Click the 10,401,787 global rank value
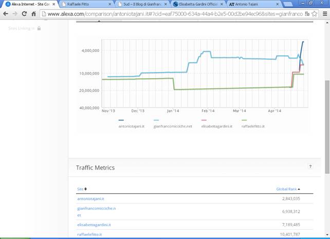 (290, 234)
